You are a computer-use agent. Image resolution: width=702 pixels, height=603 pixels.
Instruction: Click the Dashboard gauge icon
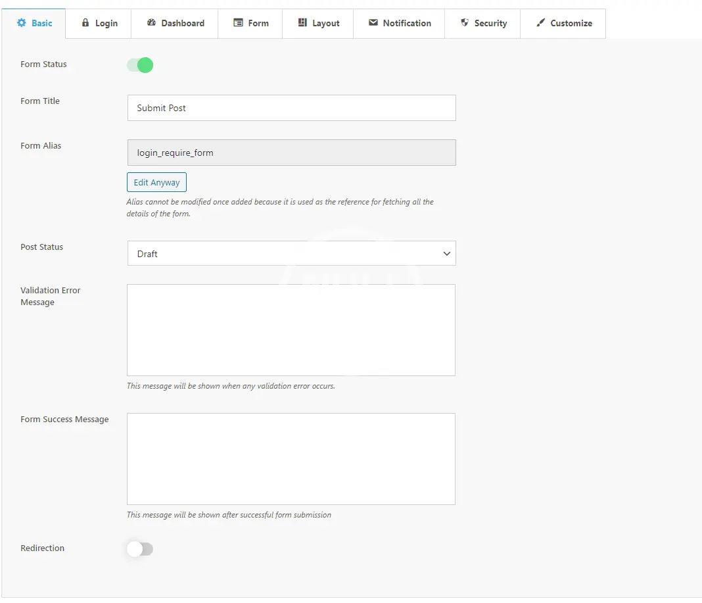pos(151,23)
